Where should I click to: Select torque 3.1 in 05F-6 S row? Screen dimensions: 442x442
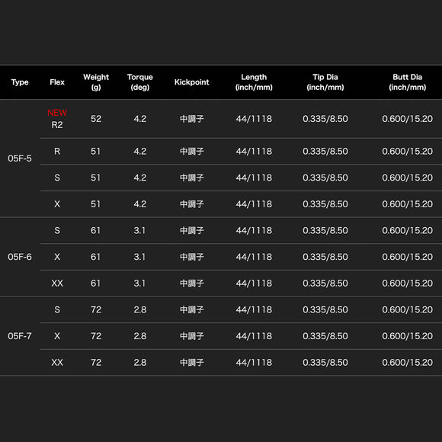coord(139,231)
